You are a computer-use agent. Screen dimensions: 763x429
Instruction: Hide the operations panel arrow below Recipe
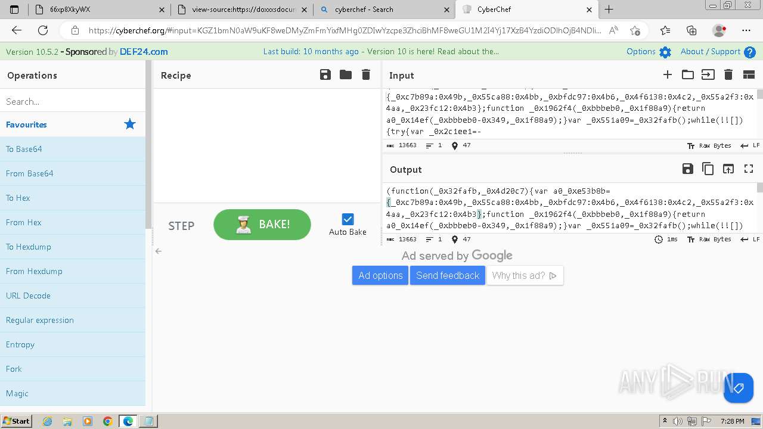159,251
